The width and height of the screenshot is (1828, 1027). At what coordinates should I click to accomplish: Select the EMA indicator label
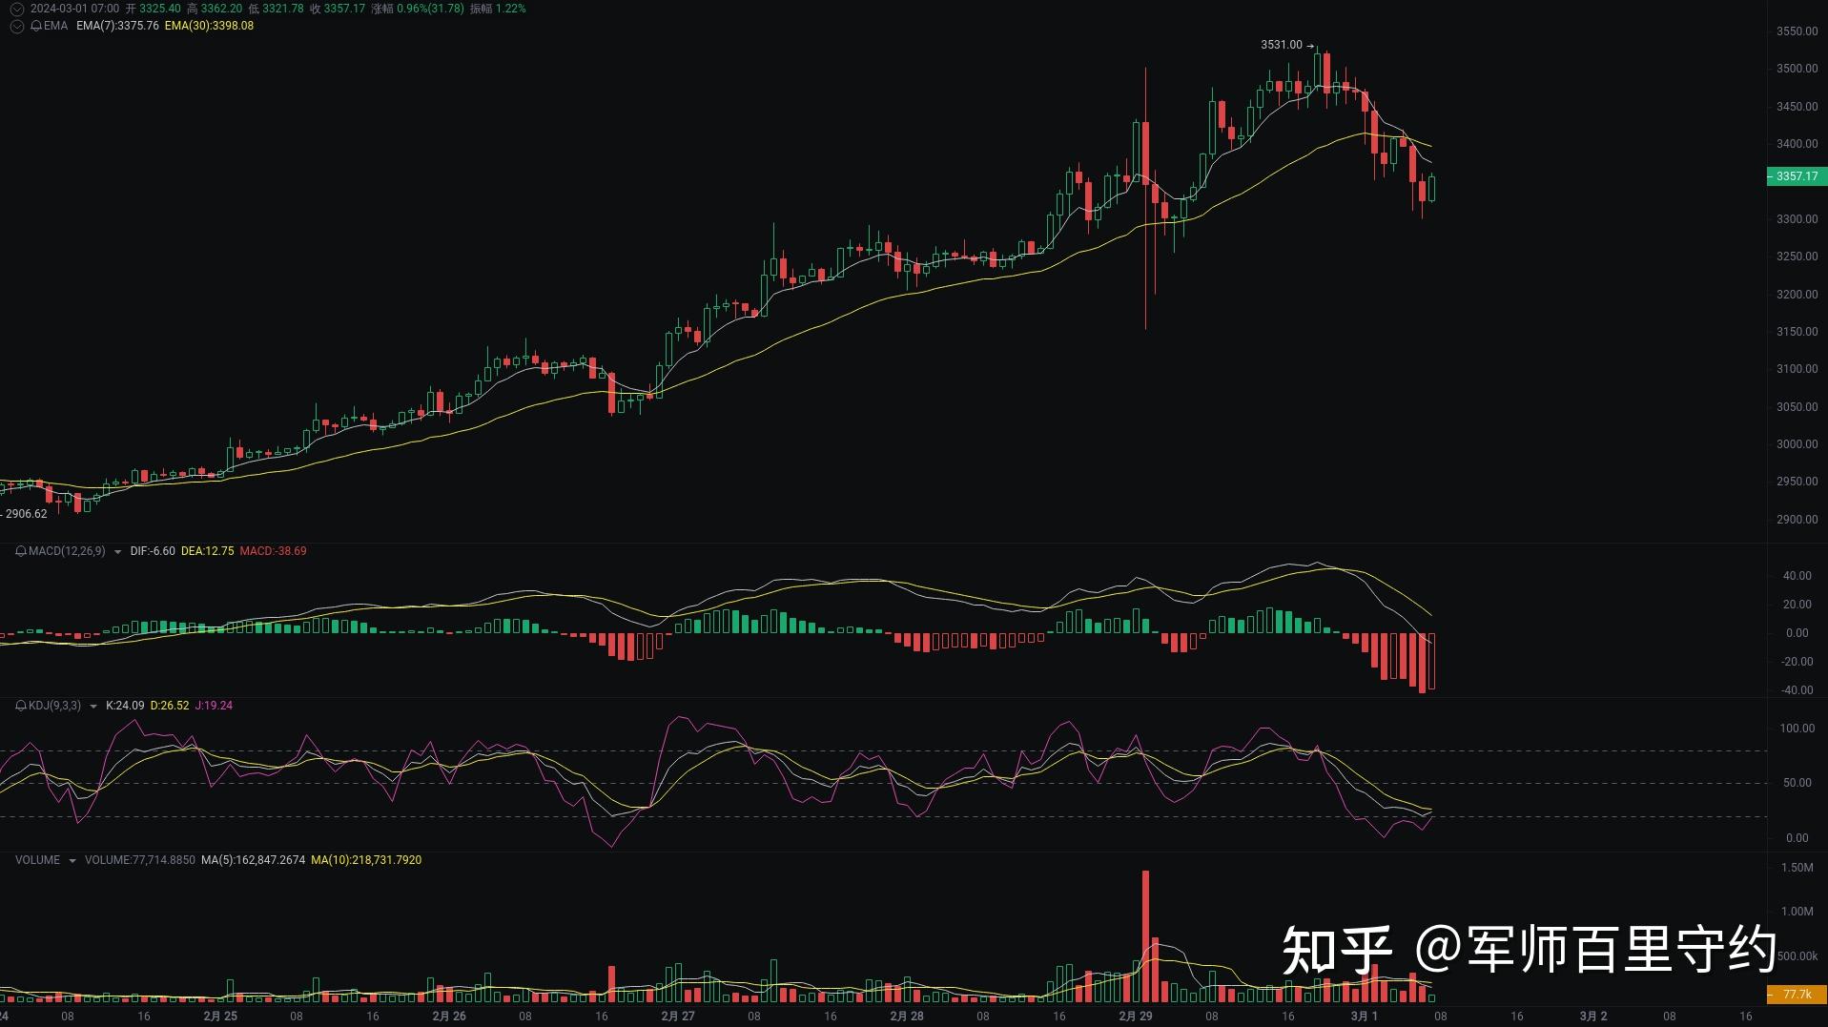coord(55,26)
